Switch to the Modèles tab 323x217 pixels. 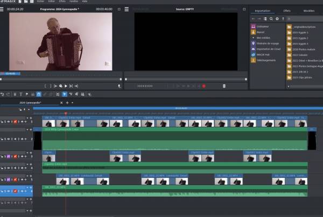308,11
